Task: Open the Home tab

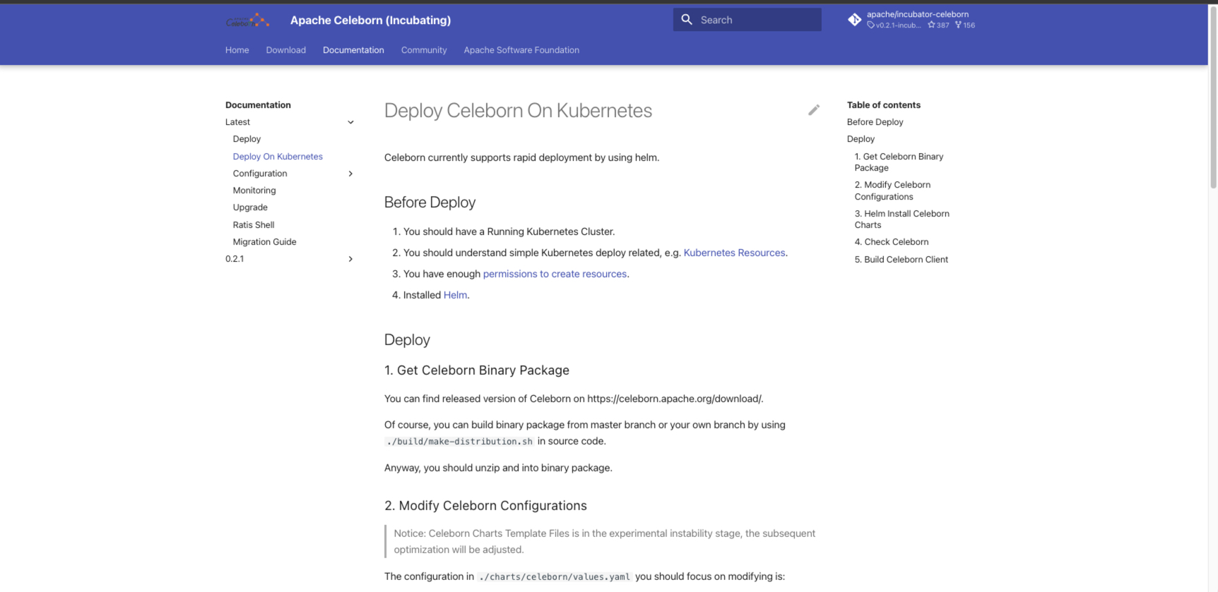Action: (237, 50)
